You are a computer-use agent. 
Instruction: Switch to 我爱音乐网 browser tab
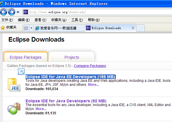(59, 28)
